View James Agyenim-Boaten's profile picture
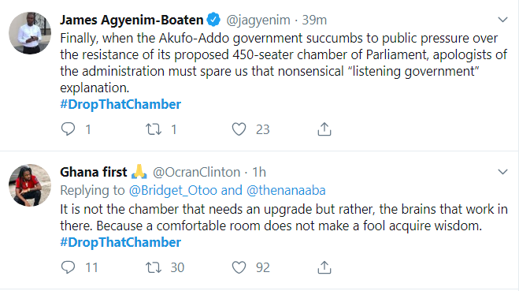The image size is (519, 291). pos(30,33)
